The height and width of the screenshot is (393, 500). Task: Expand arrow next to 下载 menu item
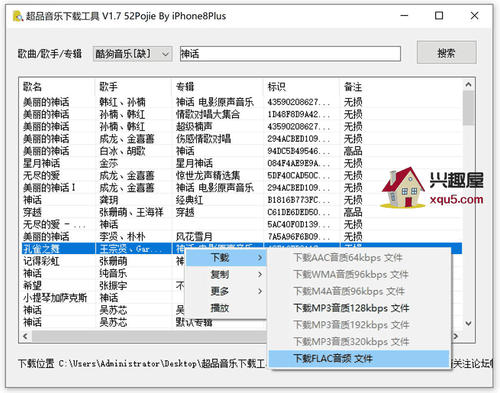pyautogui.click(x=260, y=257)
